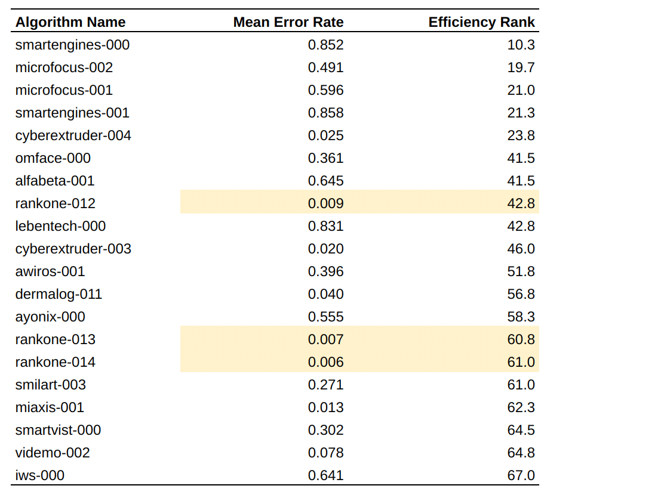Click the awiros-001 error rate 0.396
The image size is (661, 495).
326,271
